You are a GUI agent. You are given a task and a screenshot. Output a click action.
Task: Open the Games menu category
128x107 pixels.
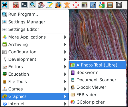click(x=35, y=89)
